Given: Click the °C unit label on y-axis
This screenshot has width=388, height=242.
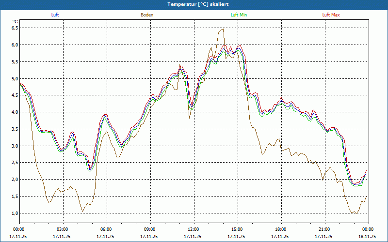Looking at the screenshot, I should (x=16, y=22).
